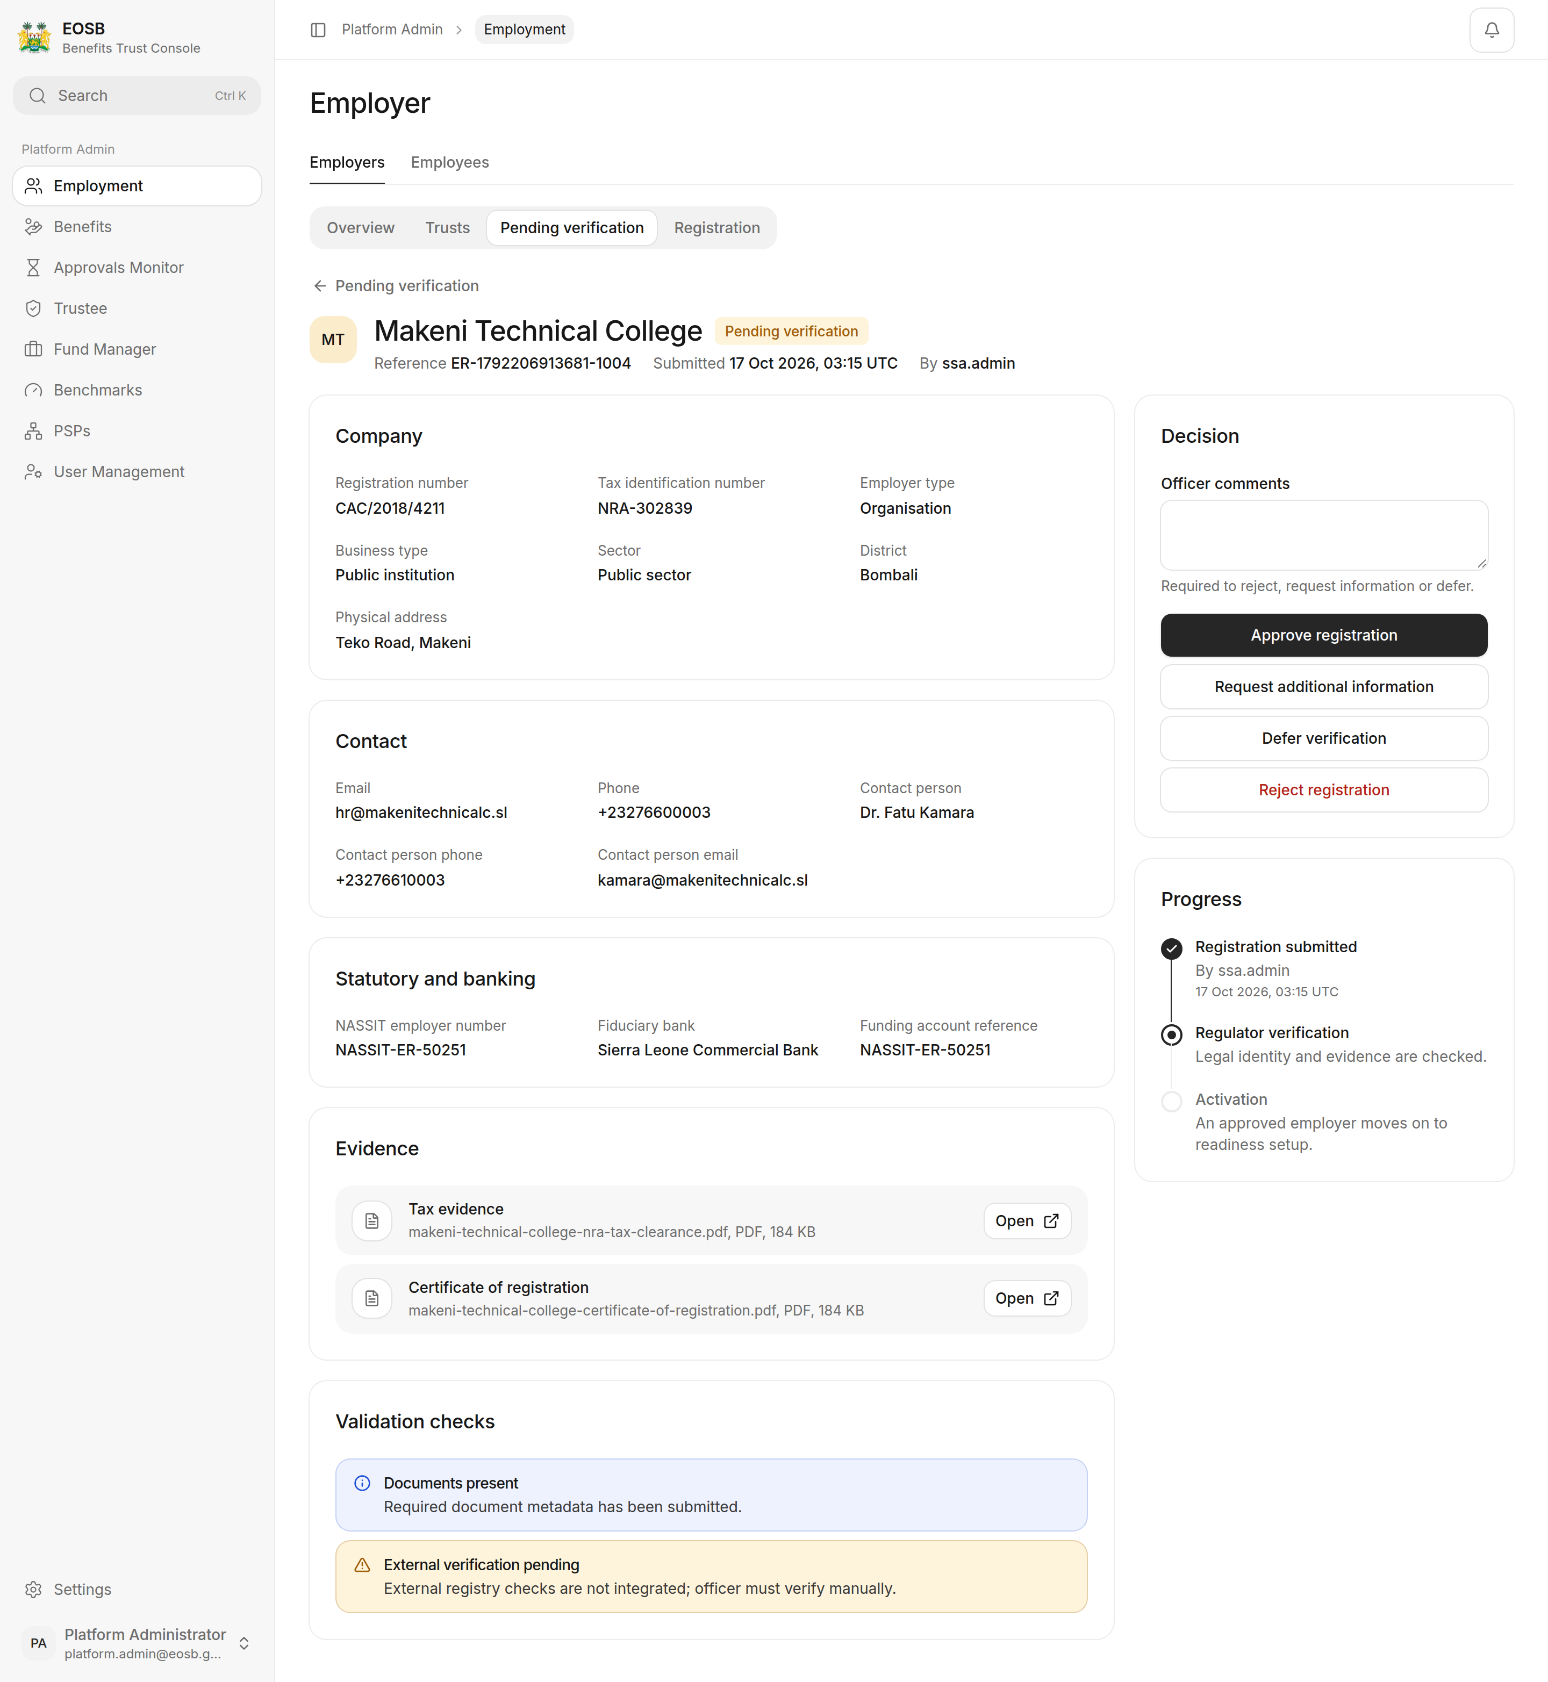Click the Approvals Monitor hourglass icon
This screenshot has width=1548, height=1682.
(33, 268)
